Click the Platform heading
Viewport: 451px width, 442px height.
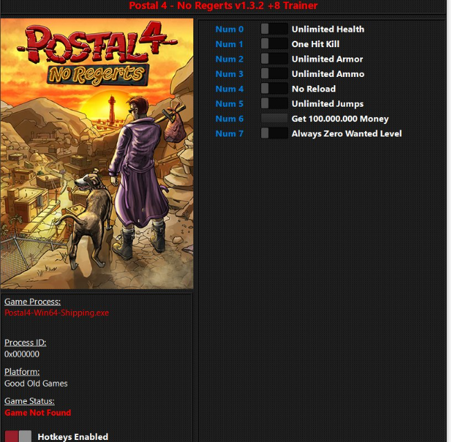tap(22, 372)
